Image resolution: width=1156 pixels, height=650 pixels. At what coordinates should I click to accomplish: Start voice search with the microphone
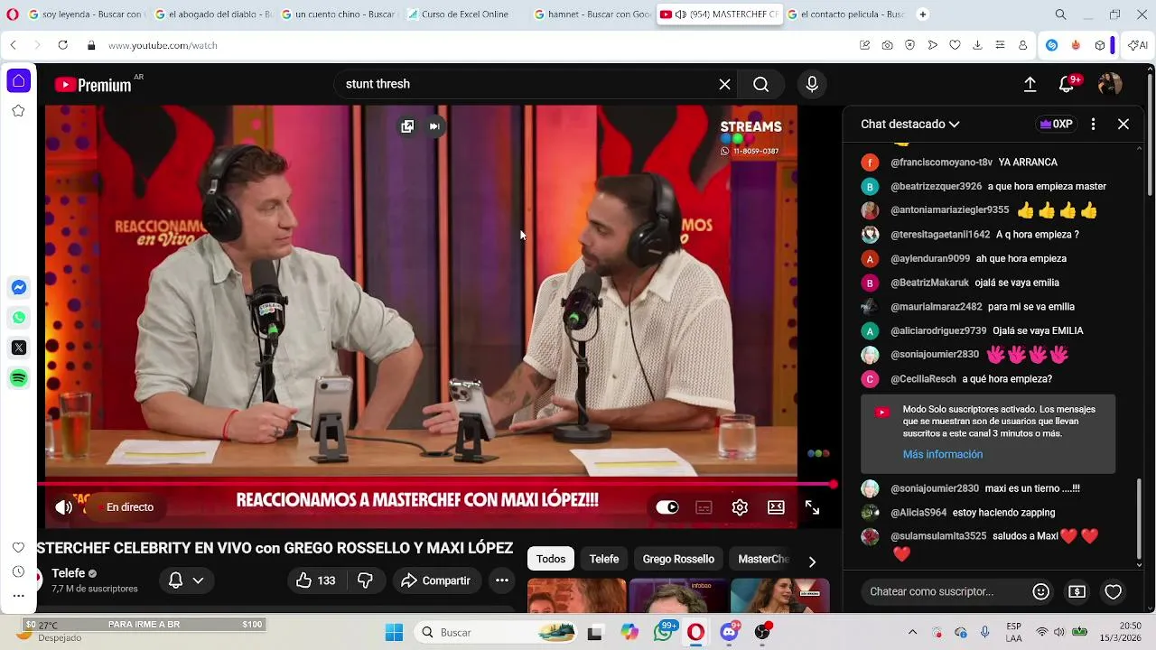[x=812, y=84]
